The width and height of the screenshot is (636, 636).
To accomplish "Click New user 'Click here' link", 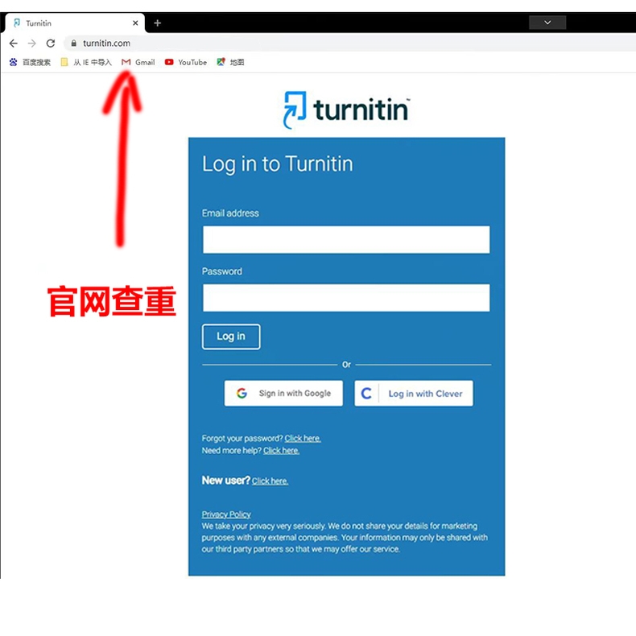I will point(271,481).
